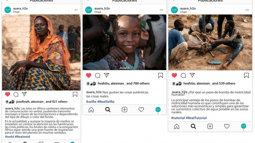View the 921 others who liked
Screen dimensions: 255x143
pos(57,102)
